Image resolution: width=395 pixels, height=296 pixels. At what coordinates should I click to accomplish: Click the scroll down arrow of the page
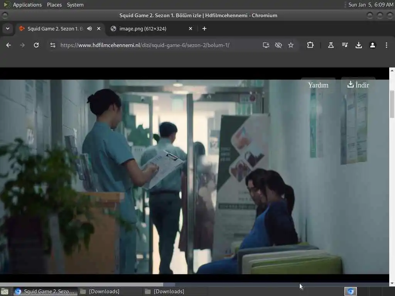pyautogui.click(x=392, y=283)
